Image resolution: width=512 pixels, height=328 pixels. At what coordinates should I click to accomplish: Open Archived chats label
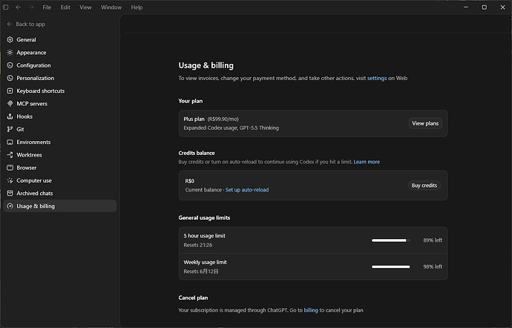click(x=35, y=193)
